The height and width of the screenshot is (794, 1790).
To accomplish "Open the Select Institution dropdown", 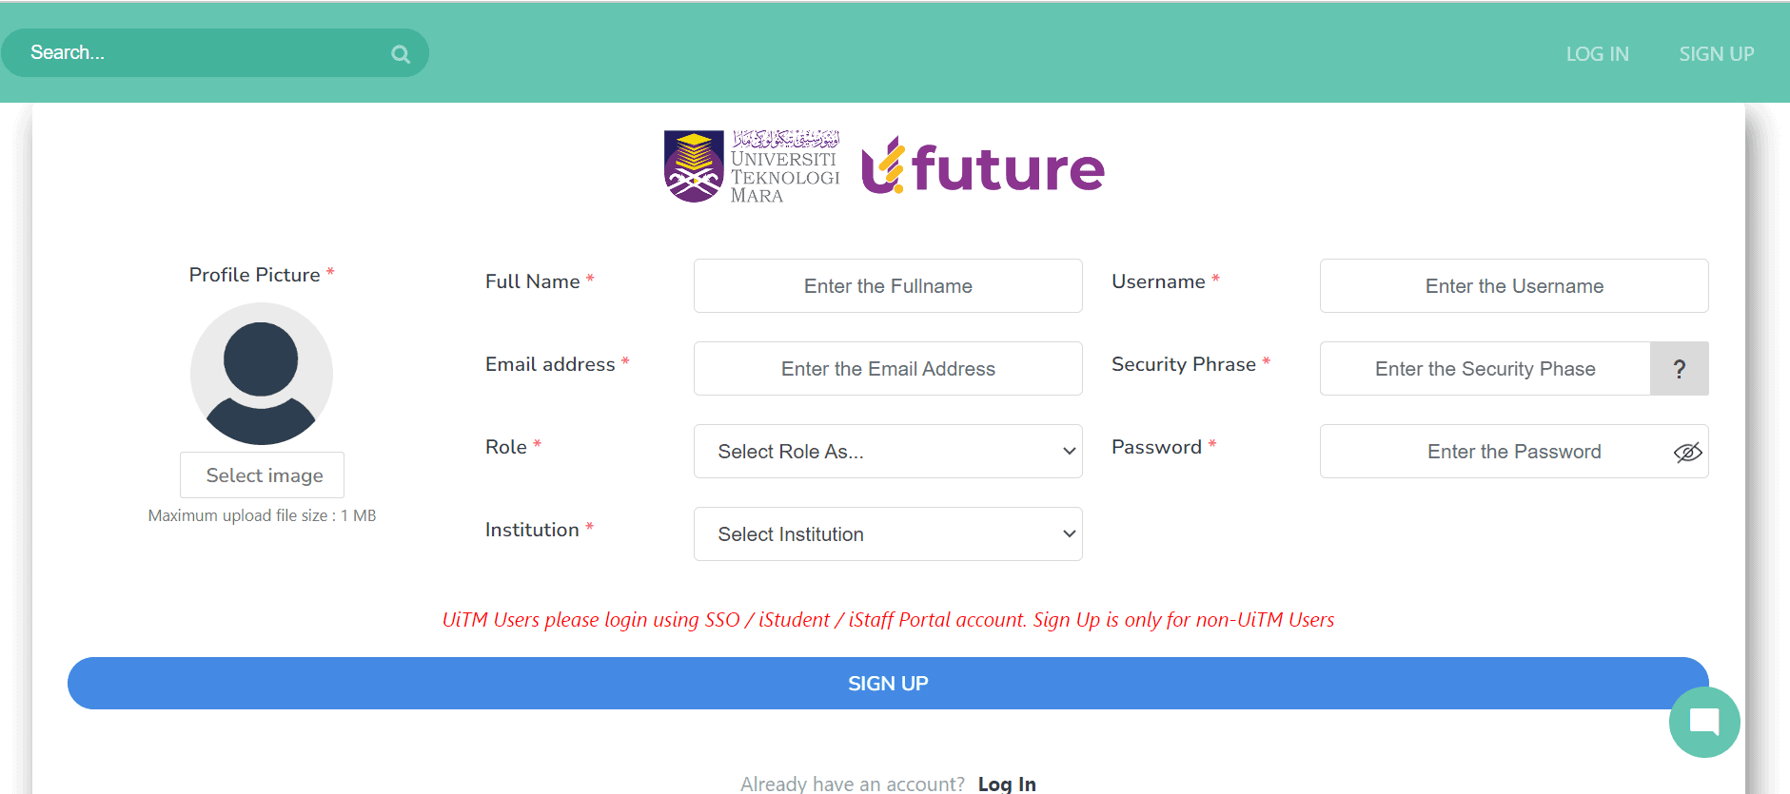I will coord(887,533).
